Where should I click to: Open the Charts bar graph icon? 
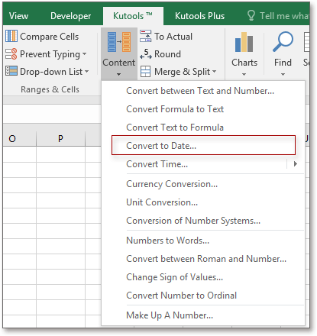[244, 42]
